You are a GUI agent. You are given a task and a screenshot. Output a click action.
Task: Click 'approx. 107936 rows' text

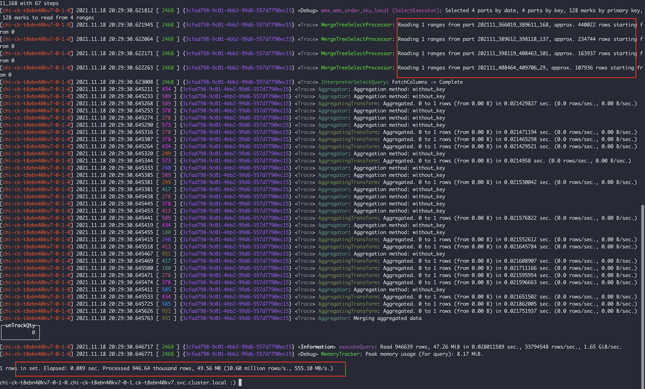pyautogui.click(x=579, y=68)
